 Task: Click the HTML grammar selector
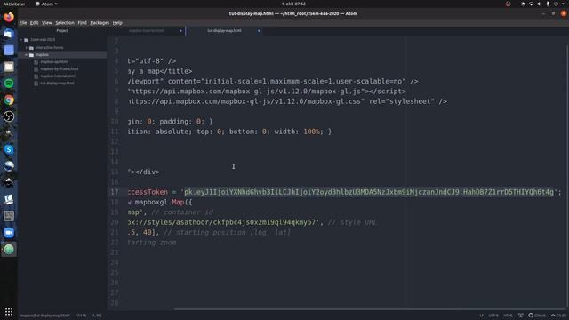tap(508, 316)
